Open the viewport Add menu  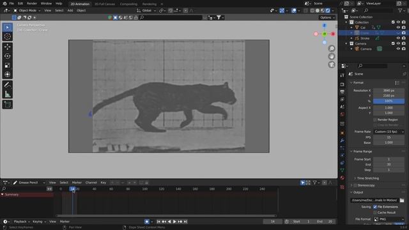click(70, 11)
